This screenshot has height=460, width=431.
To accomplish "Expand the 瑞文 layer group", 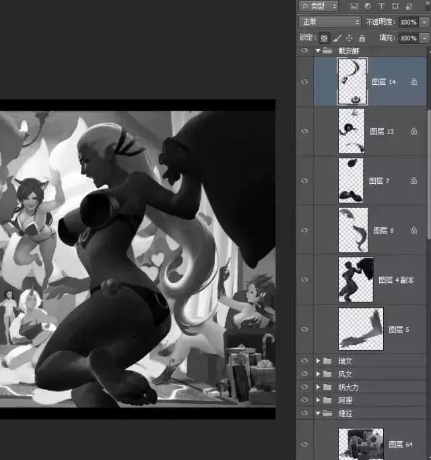I will tap(319, 361).
